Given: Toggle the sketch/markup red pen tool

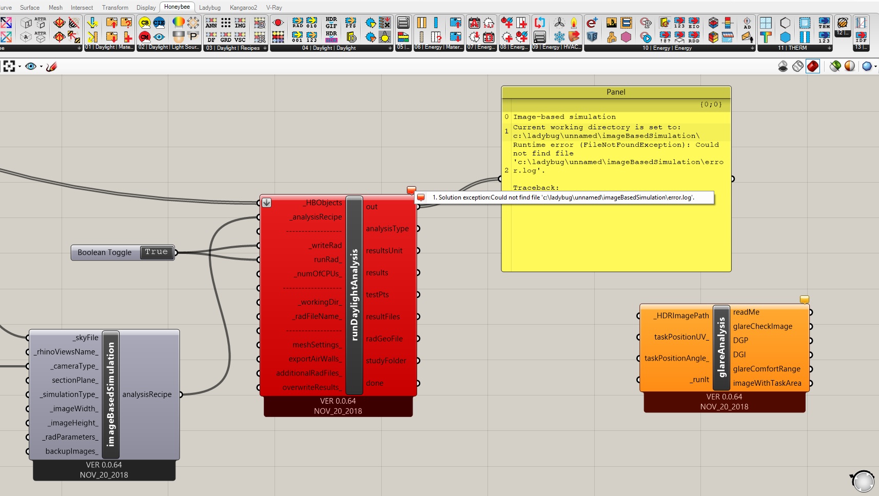Looking at the screenshot, I should 51,66.
